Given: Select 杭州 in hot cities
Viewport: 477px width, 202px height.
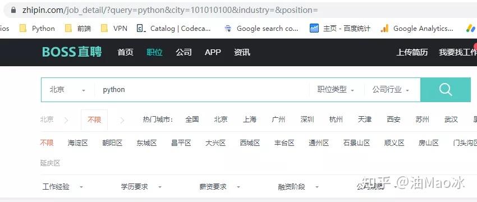Looking at the screenshot, I should 336,120.
